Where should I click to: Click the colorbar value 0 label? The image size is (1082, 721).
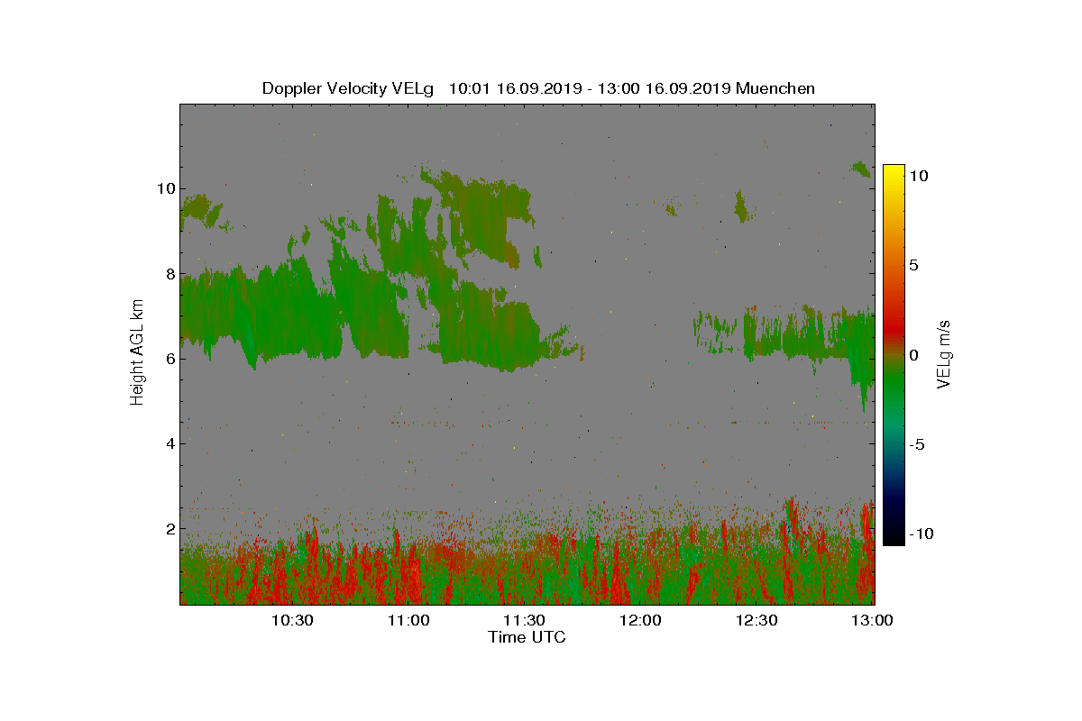913,354
